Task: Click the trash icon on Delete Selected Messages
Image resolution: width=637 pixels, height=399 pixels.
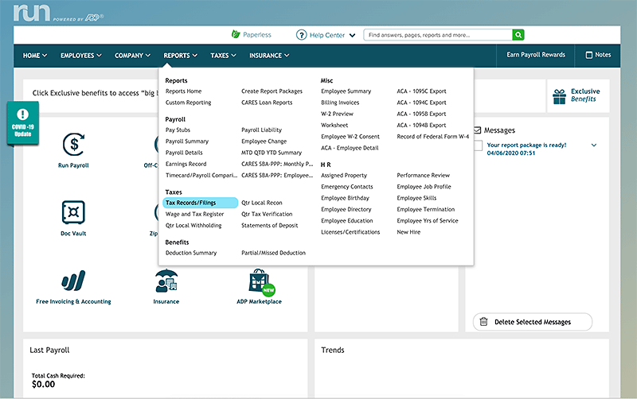Action: pos(483,322)
